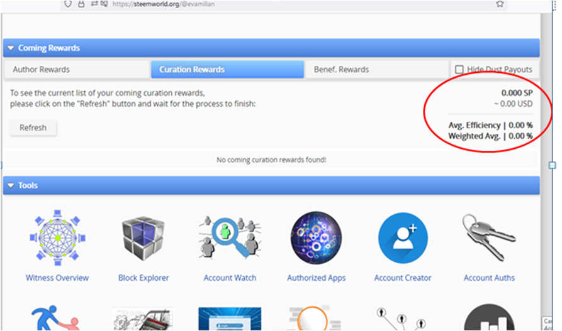Select the Curation Rewards tab
Image resolution: width=562 pixels, height=331 pixels.
(227, 70)
